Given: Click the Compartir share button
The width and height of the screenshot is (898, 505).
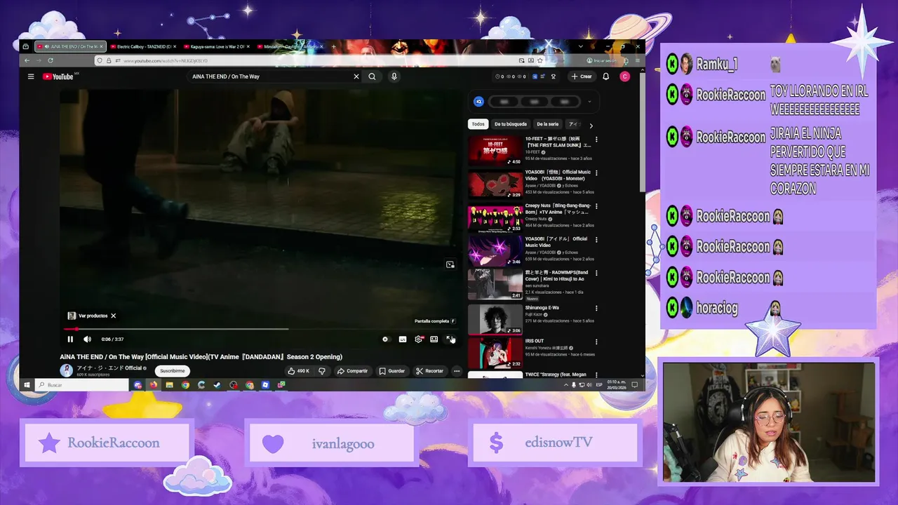Looking at the screenshot, I should 353,371.
